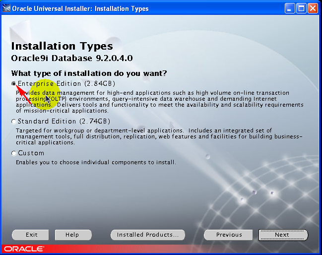Click 'Enables you to choose individual components' description

pos(96,162)
